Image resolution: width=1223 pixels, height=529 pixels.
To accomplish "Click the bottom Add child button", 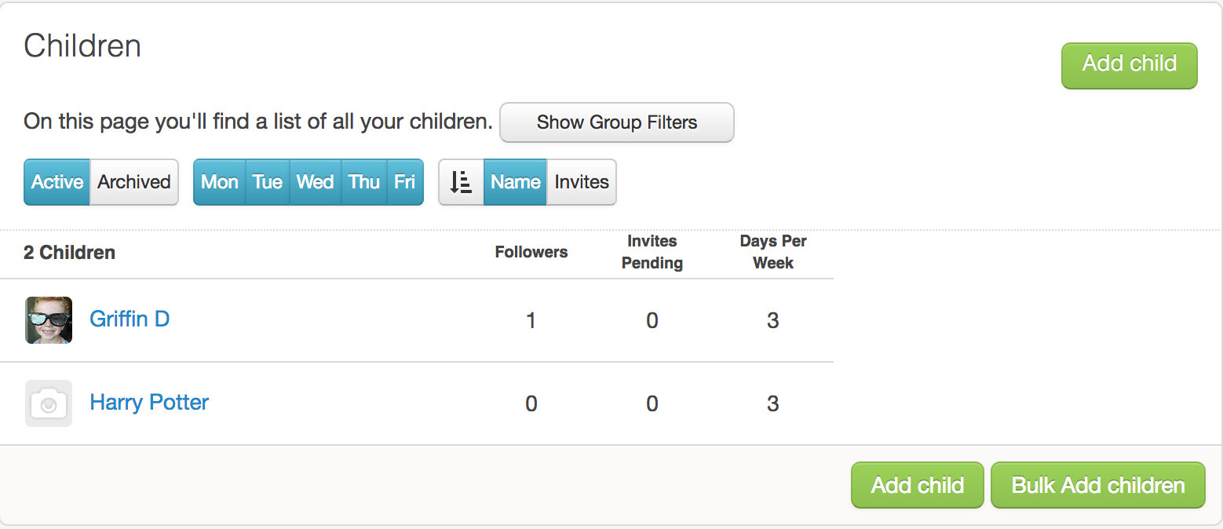I will click(917, 485).
